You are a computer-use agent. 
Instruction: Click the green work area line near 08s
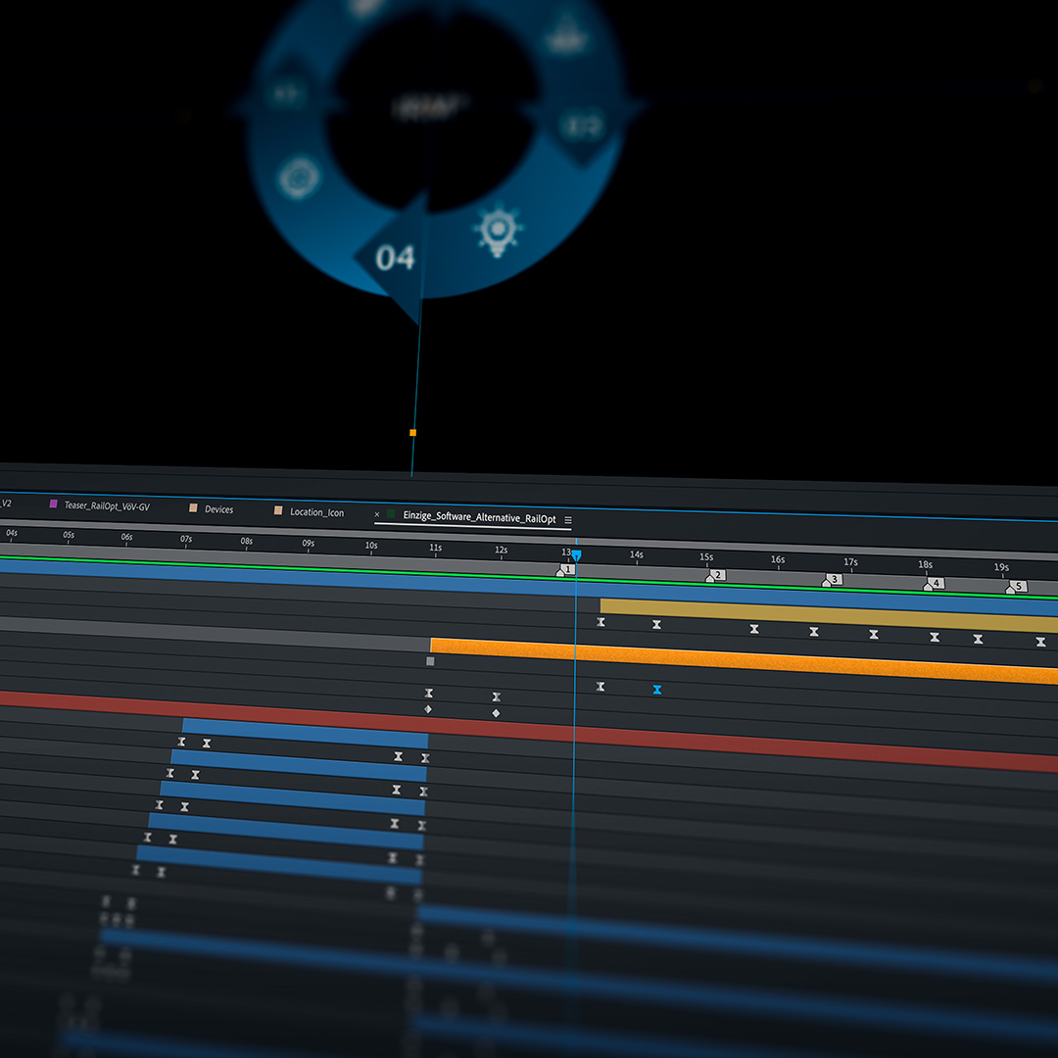pos(246,565)
